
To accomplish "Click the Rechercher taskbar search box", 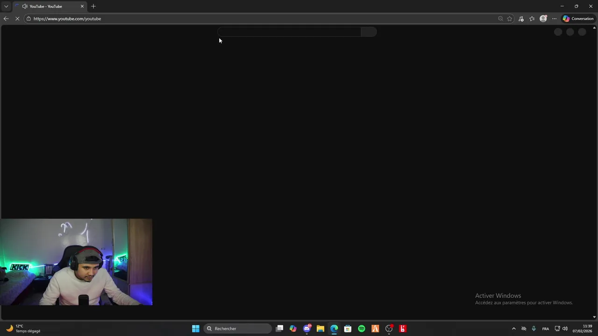I will (x=238, y=329).
